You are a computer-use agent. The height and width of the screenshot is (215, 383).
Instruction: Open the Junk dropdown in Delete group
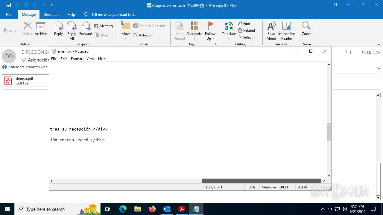click(11, 30)
